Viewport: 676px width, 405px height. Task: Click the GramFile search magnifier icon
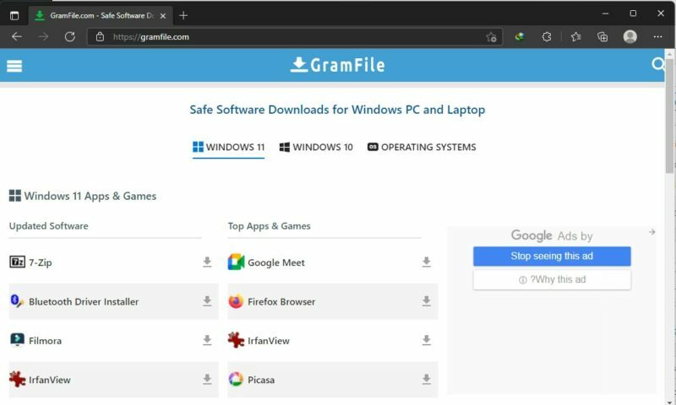(658, 65)
